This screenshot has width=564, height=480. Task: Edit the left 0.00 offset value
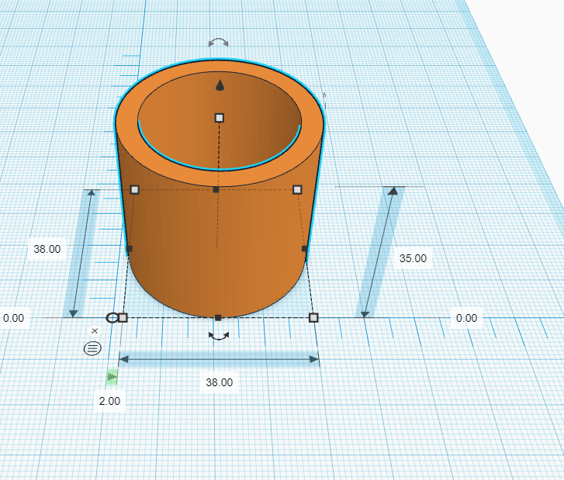coord(14,318)
